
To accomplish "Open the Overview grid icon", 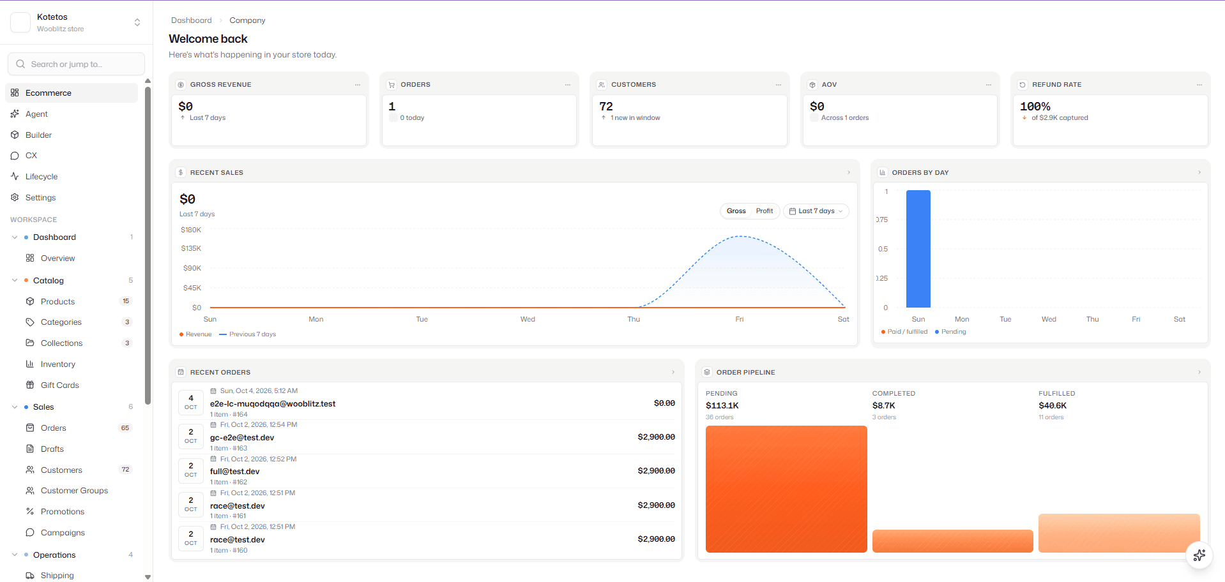I will (x=30, y=258).
